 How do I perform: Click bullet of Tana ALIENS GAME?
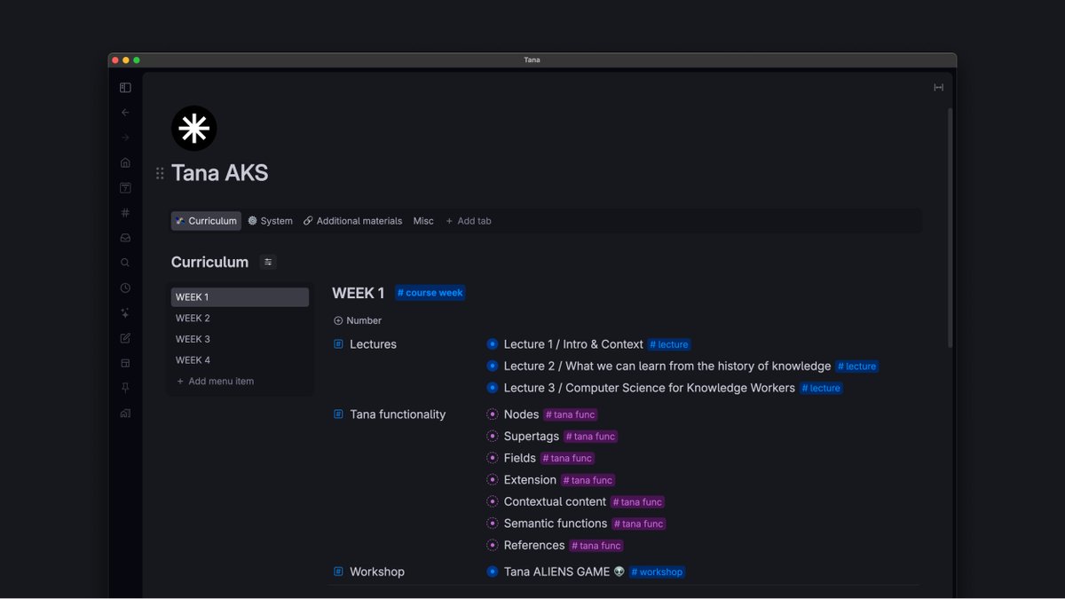click(x=493, y=571)
